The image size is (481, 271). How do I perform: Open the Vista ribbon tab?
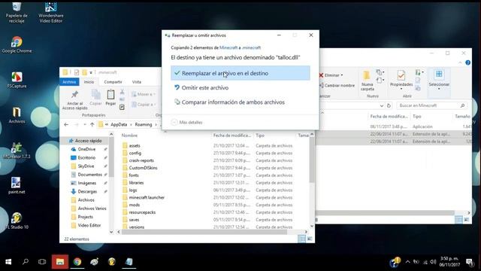coord(137,82)
